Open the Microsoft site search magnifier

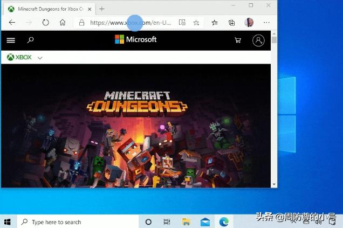30,40
